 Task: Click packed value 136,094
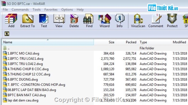(x=131, y=64)
